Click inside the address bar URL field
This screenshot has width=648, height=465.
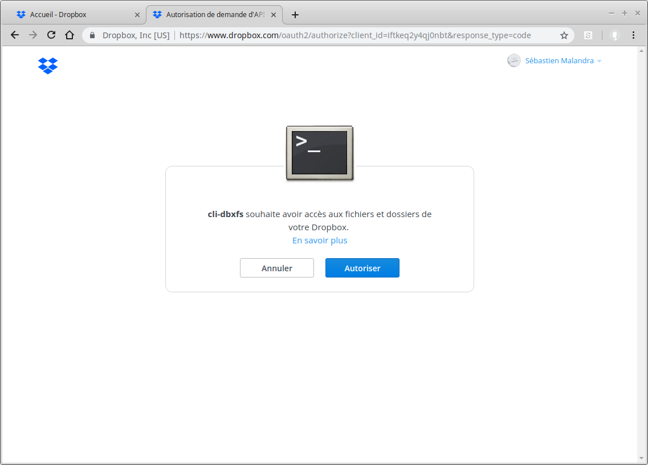click(x=342, y=35)
